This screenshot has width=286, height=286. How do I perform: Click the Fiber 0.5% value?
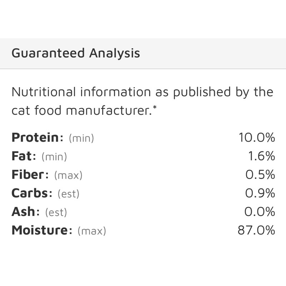coord(260,174)
